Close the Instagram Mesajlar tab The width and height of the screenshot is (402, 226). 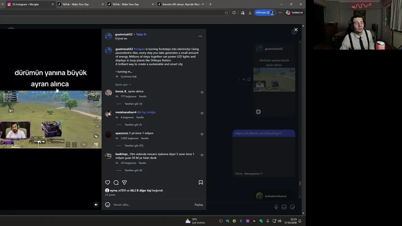(52, 4)
